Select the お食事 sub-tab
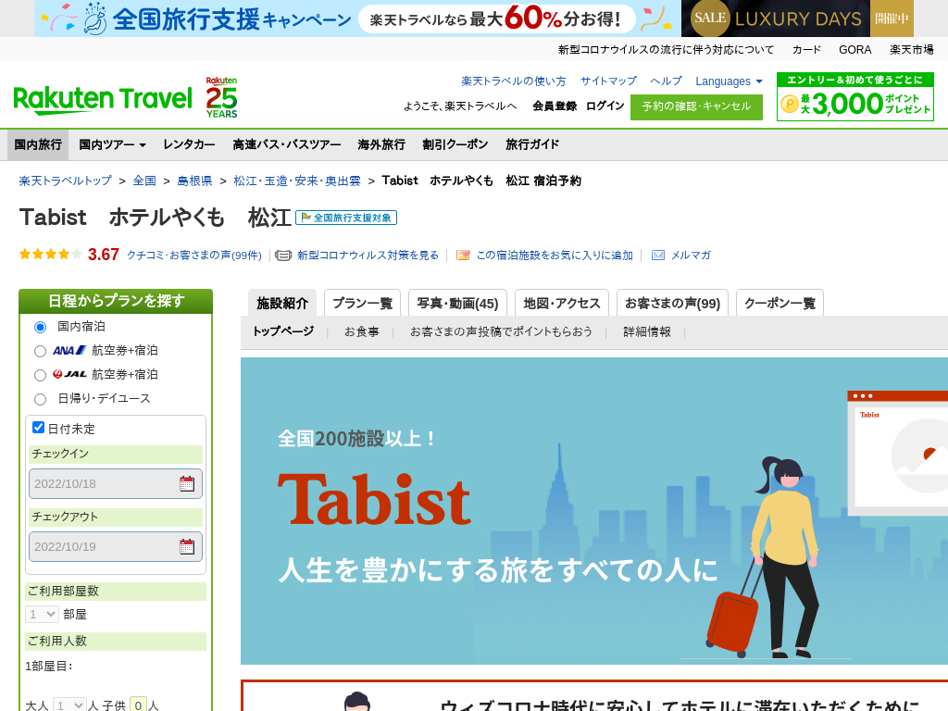The width and height of the screenshot is (948, 711). pyautogui.click(x=362, y=332)
